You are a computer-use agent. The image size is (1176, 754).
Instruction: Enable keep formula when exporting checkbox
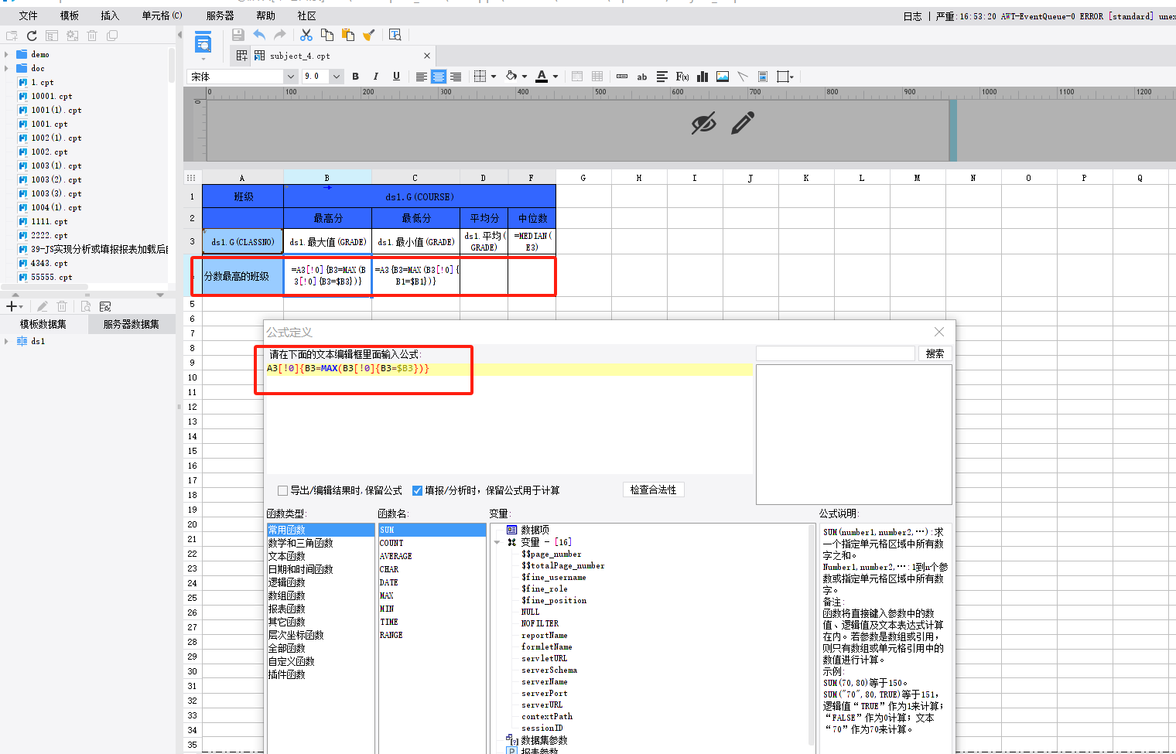[x=282, y=490]
